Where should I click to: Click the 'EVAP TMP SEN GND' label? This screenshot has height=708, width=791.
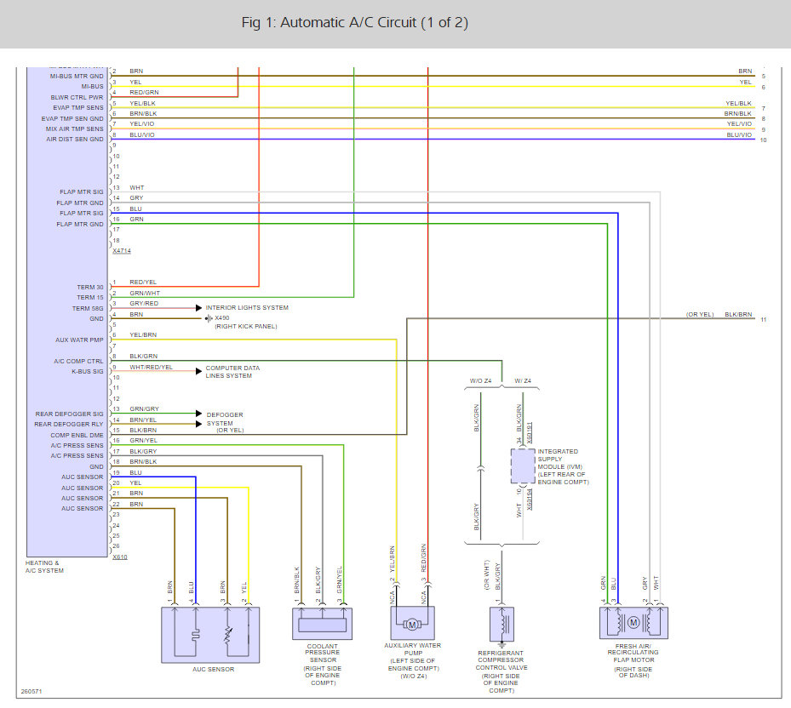coord(72,118)
